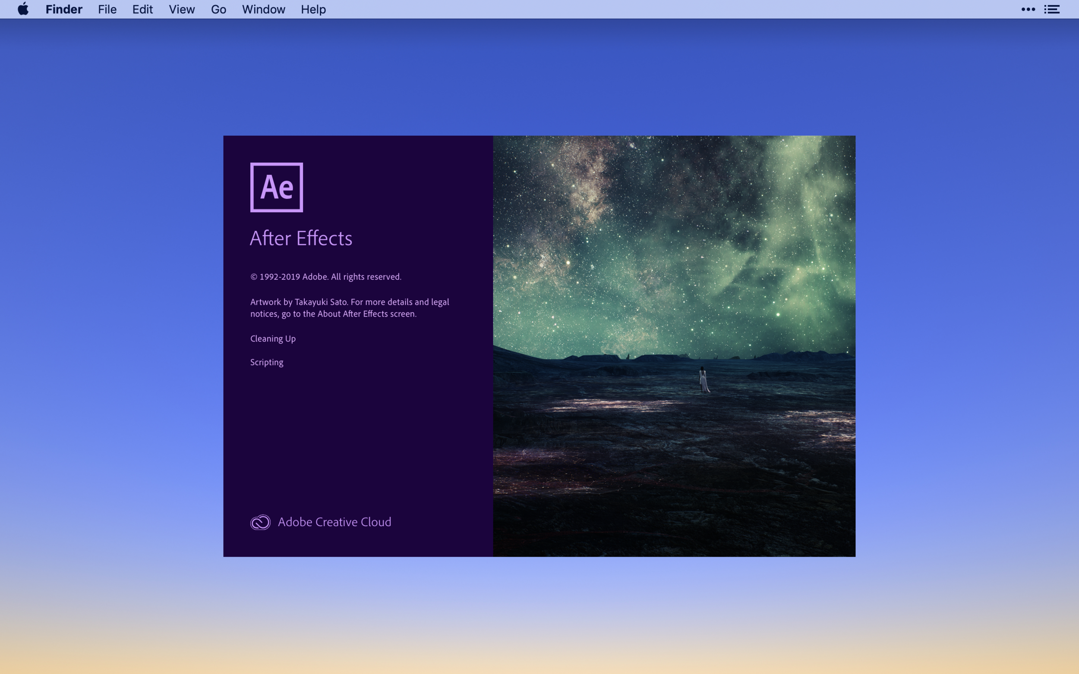Click the Ae logo on the splash screen

pyautogui.click(x=277, y=187)
